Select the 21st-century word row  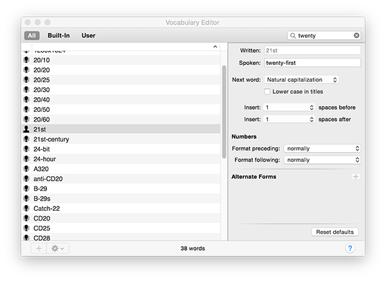pos(121,139)
